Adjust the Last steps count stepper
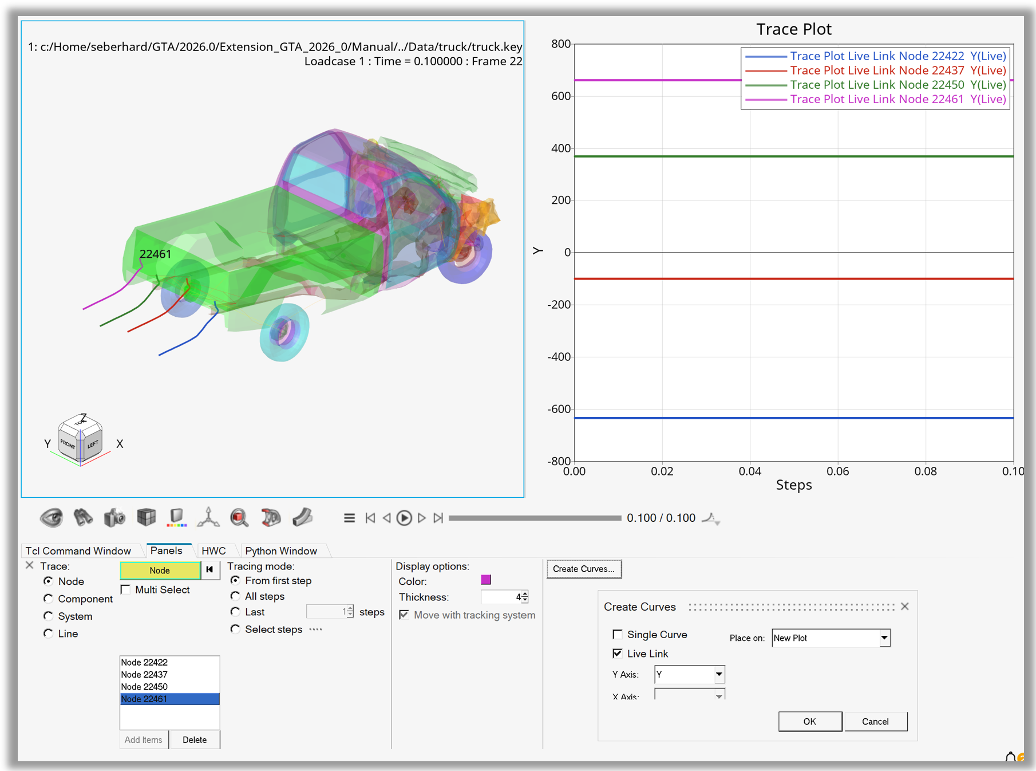This screenshot has height=771, width=1036. 350,612
